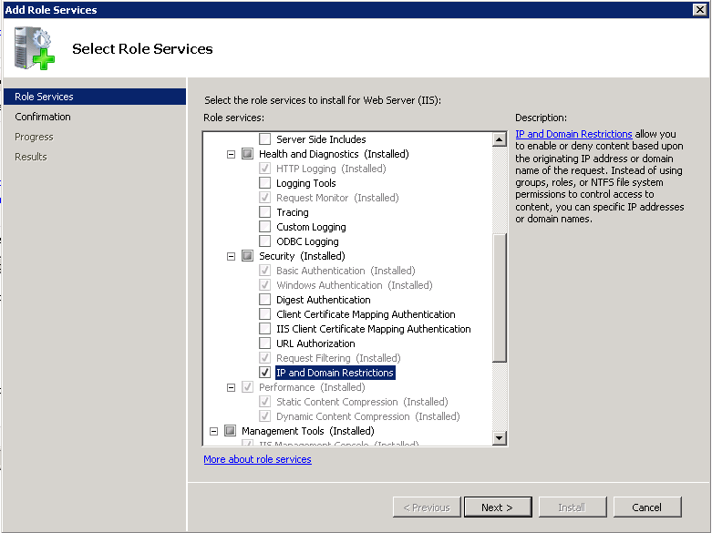Screen dimensions: 712x533
Task: Select the HTTP Logging (Installed) row
Action: point(331,169)
